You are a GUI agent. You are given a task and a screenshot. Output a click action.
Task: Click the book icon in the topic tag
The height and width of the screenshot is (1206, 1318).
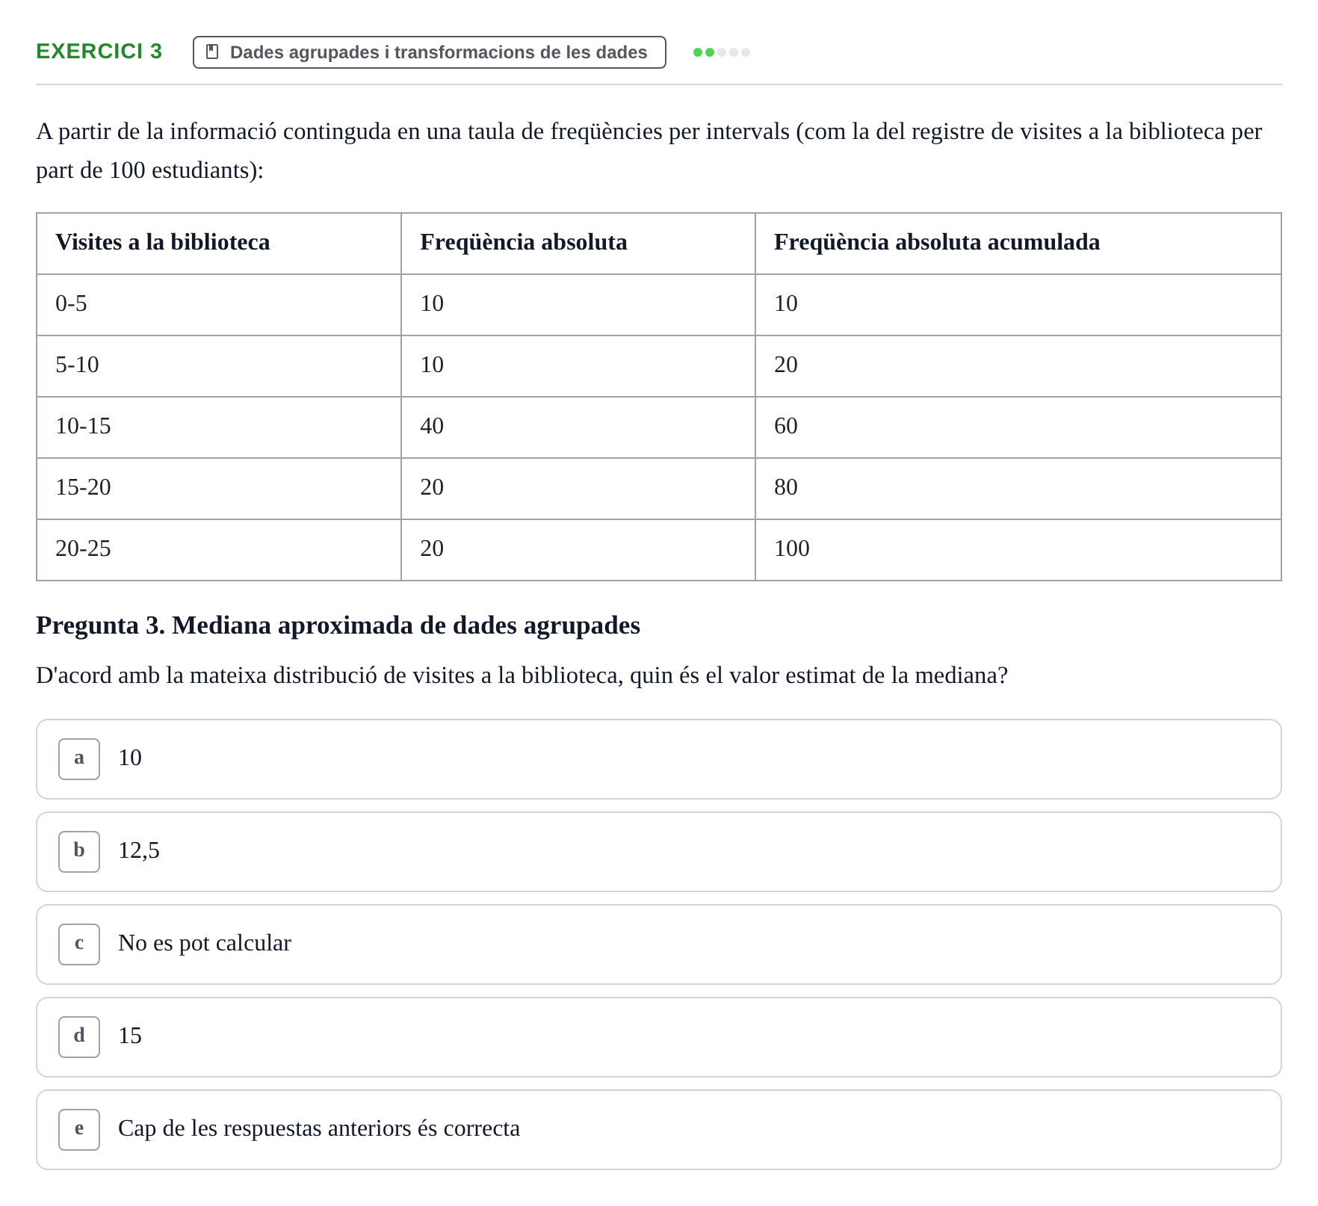pos(212,52)
